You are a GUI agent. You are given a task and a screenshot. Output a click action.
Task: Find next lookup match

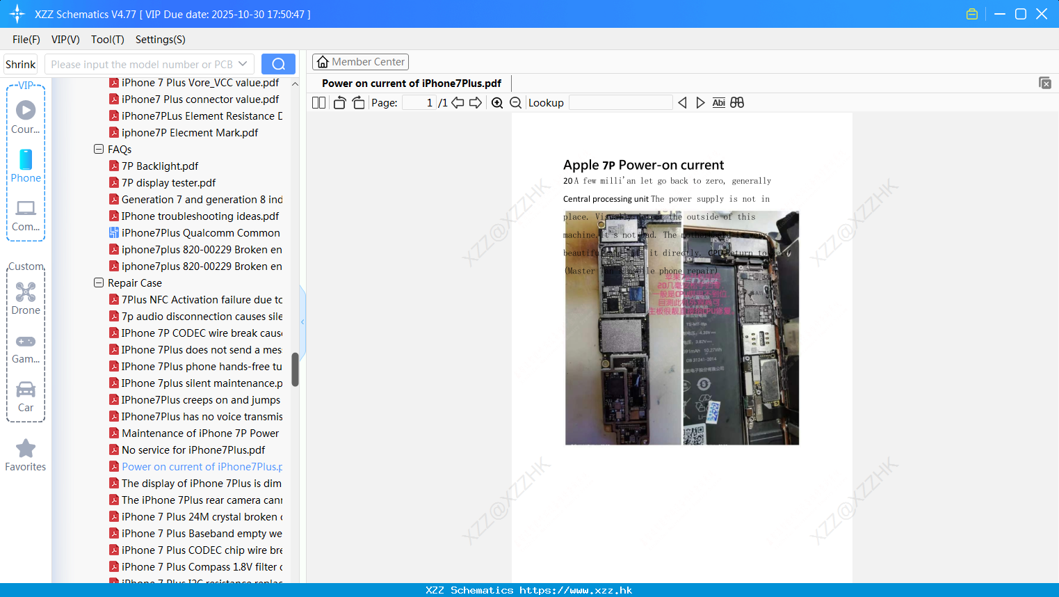click(x=700, y=103)
